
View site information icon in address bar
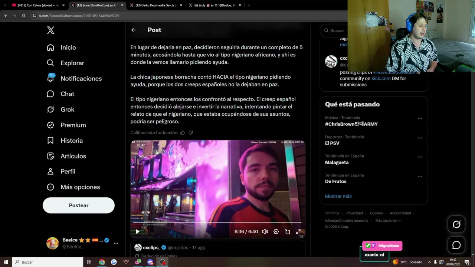(34, 16)
